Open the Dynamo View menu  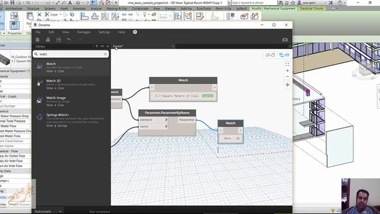point(65,32)
